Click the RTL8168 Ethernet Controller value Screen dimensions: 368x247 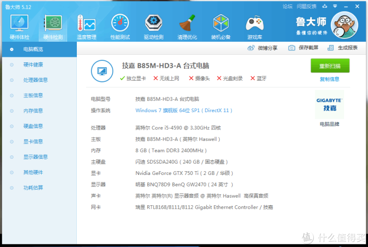204,207
